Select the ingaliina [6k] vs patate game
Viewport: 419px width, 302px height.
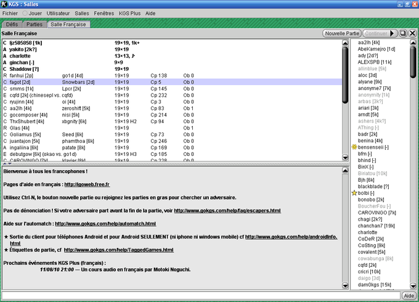pos(172,147)
